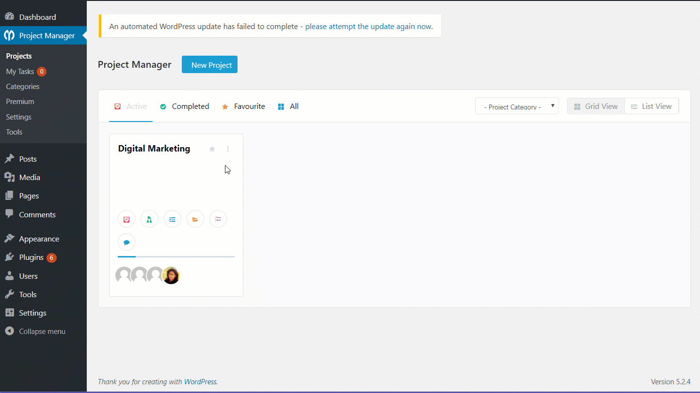Select the Active projects tab
Image resolution: width=700 pixels, height=393 pixels.
131,106
